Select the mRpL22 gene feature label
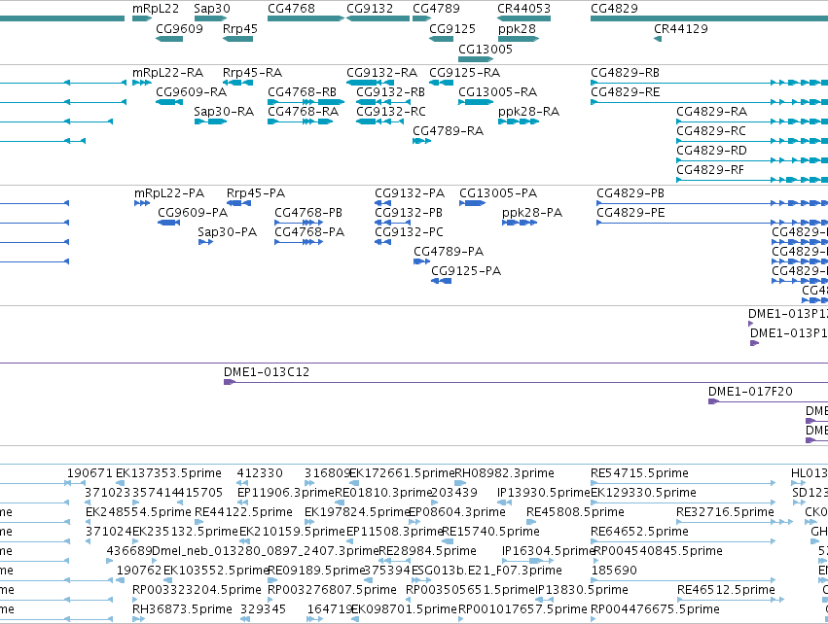 click(156, 9)
